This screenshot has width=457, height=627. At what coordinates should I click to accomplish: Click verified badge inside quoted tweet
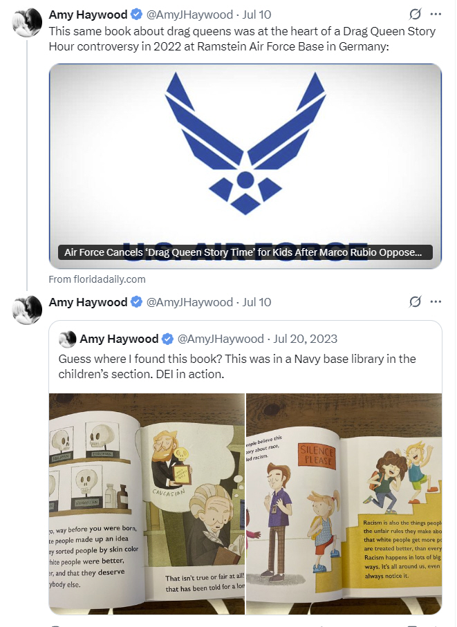(x=167, y=339)
